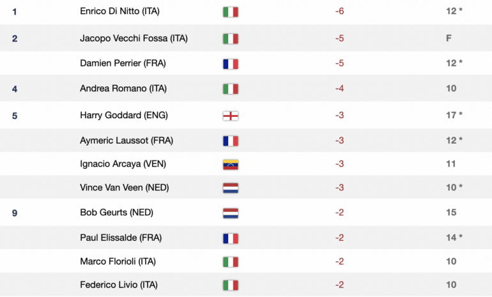Screen dimensions: 492x297
Task: Click the "F" finished status for Jacopo Vecchi Fossa
Action: (x=449, y=38)
